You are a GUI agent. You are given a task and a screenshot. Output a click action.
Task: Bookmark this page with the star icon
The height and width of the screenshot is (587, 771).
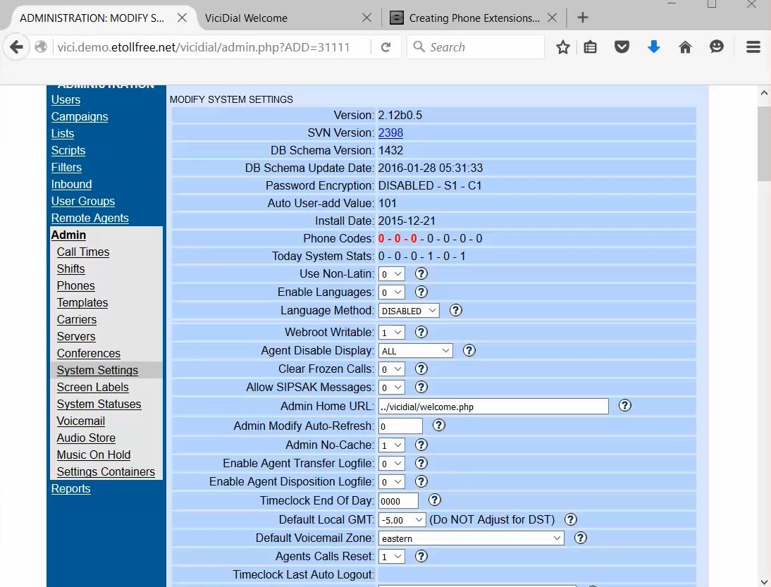pos(563,47)
